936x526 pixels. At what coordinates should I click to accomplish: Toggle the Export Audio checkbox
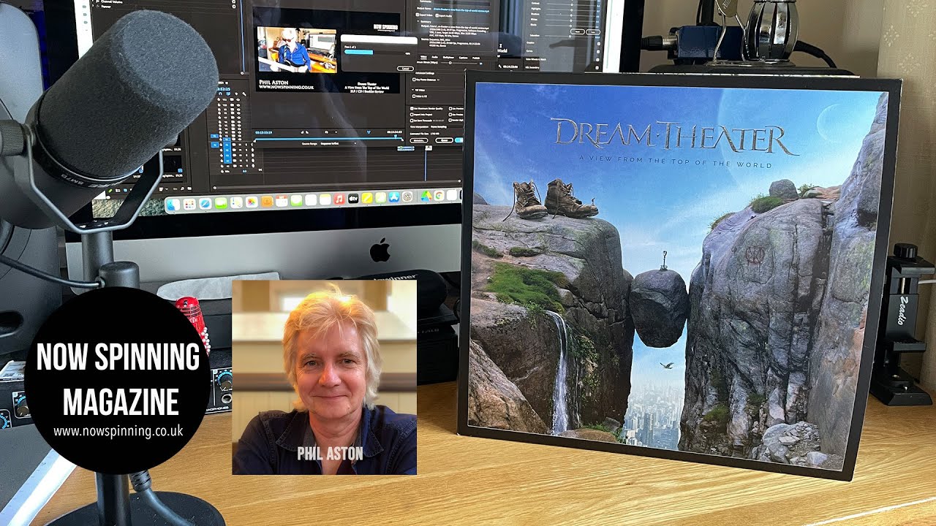coord(437,15)
